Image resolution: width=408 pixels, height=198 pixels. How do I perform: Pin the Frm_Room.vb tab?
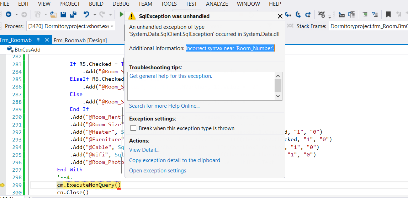(x=38, y=40)
